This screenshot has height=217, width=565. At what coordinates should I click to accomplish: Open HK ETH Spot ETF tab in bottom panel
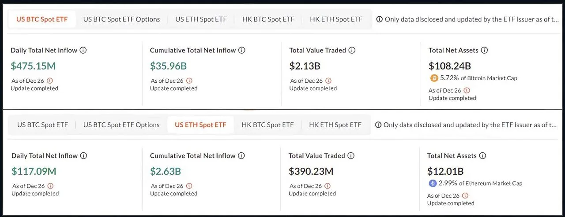(x=335, y=125)
